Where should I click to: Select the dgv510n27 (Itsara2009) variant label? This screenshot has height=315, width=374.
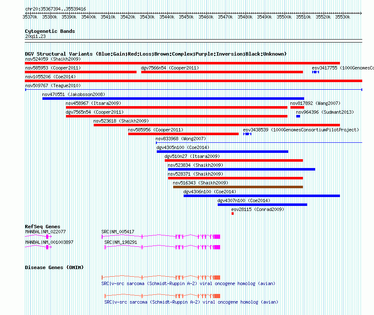(192, 156)
